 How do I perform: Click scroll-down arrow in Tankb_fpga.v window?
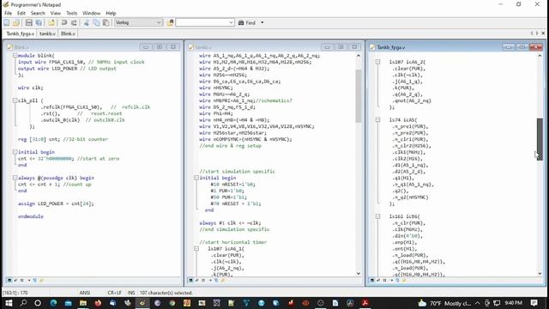(x=540, y=273)
